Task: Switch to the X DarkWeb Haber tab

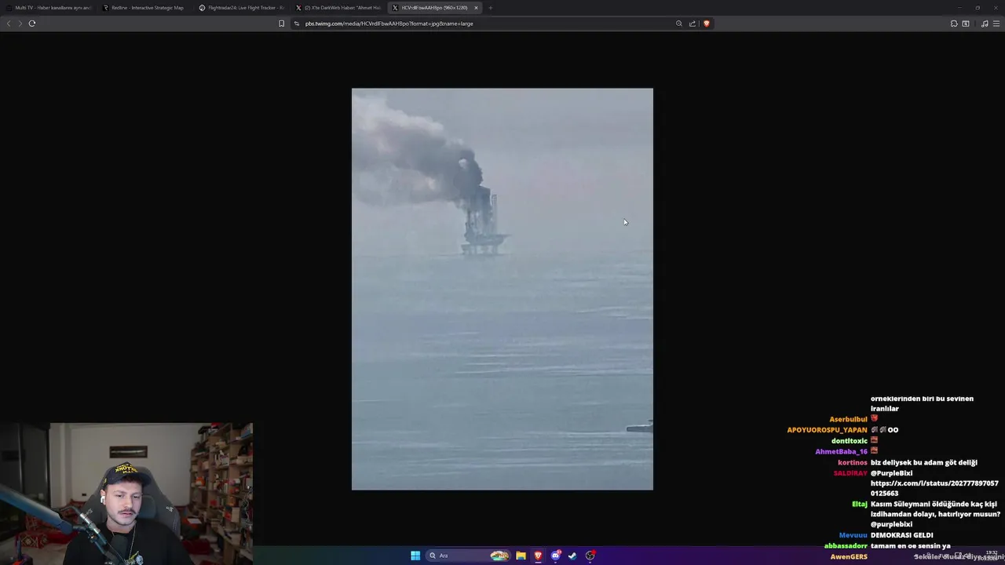Action: pyautogui.click(x=338, y=8)
